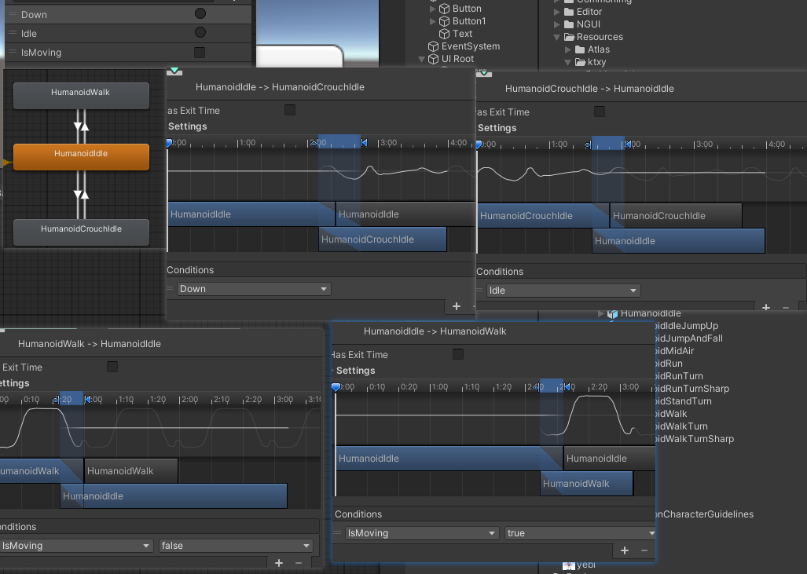The height and width of the screenshot is (574, 807).
Task: Toggle Has Exit Time for HumanoidIdle -> HumanoidWalk
Action: coord(458,354)
